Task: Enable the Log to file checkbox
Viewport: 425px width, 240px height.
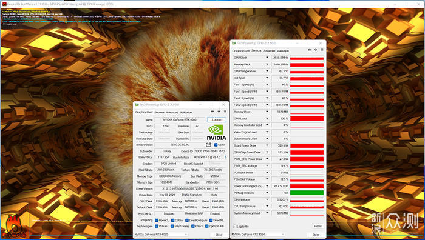Action: pyautogui.click(x=235, y=227)
